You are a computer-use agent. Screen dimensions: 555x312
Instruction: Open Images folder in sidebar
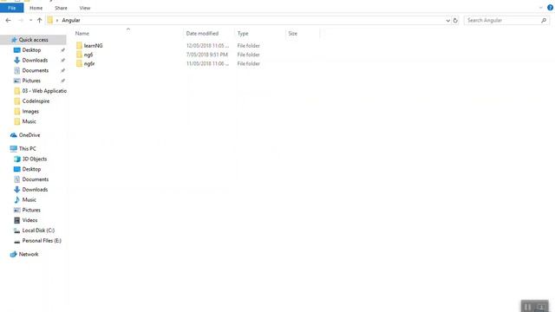click(x=30, y=112)
